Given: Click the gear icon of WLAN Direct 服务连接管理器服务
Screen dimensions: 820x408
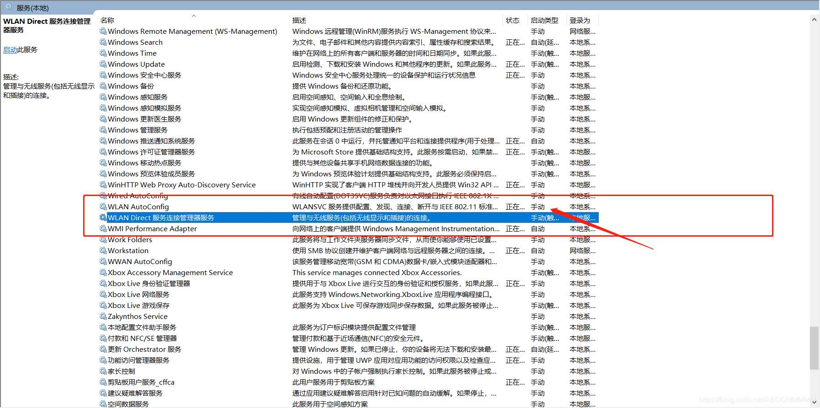Looking at the screenshot, I should pyautogui.click(x=103, y=217).
